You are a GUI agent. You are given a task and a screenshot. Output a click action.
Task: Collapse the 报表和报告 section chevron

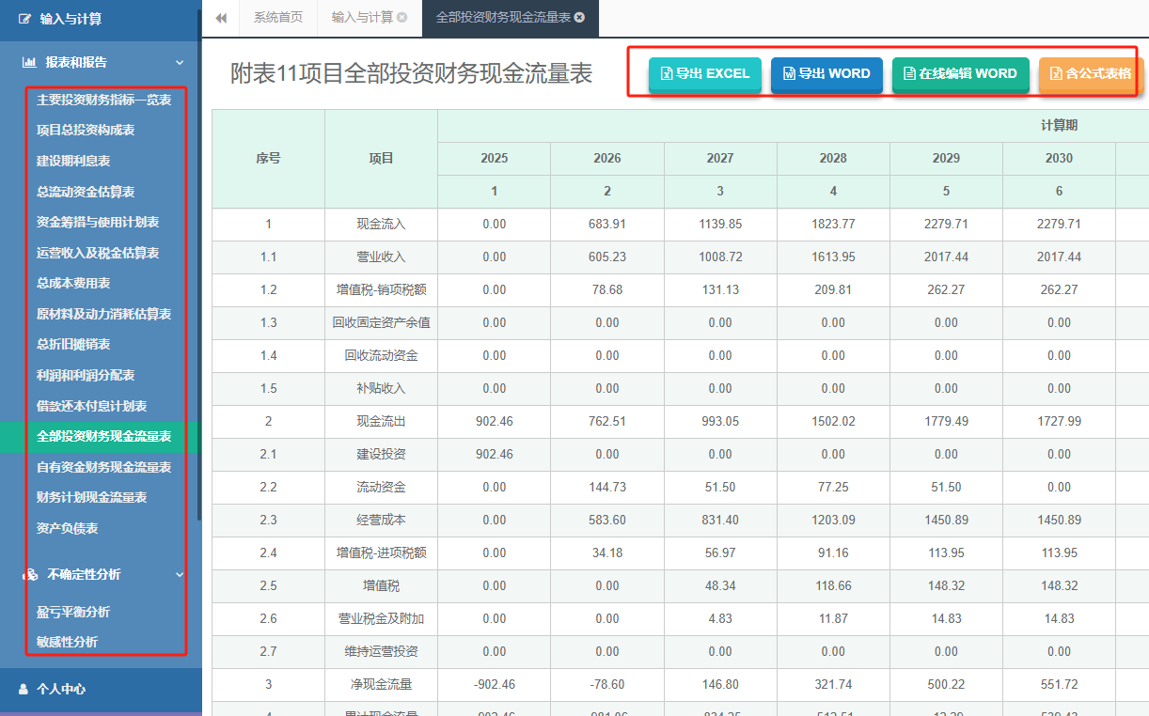point(180,64)
